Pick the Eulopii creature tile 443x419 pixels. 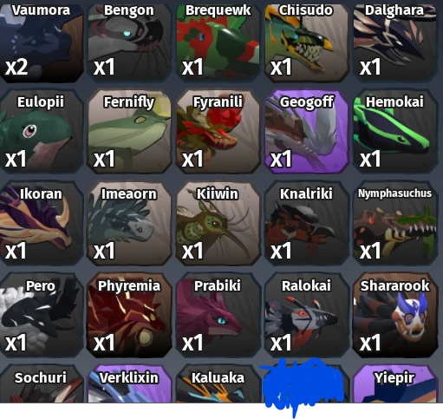coord(42,132)
